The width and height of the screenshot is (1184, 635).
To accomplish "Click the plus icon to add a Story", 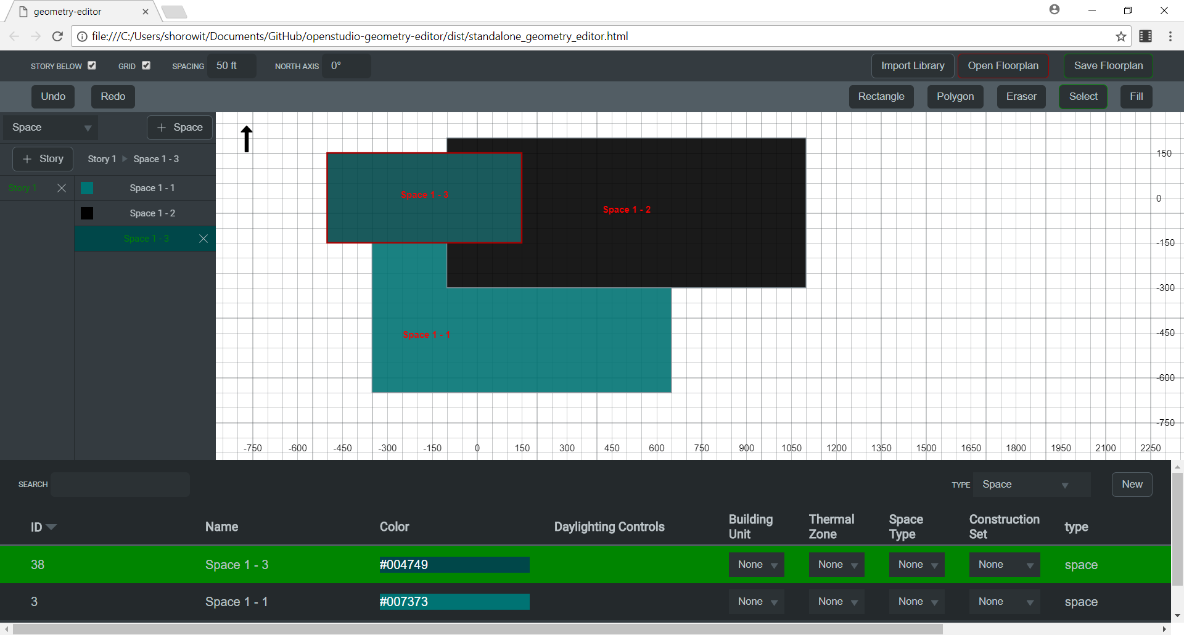I will click(x=27, y=158).
